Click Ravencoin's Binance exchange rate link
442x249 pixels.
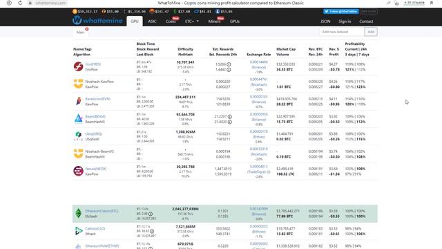(258, 100)
